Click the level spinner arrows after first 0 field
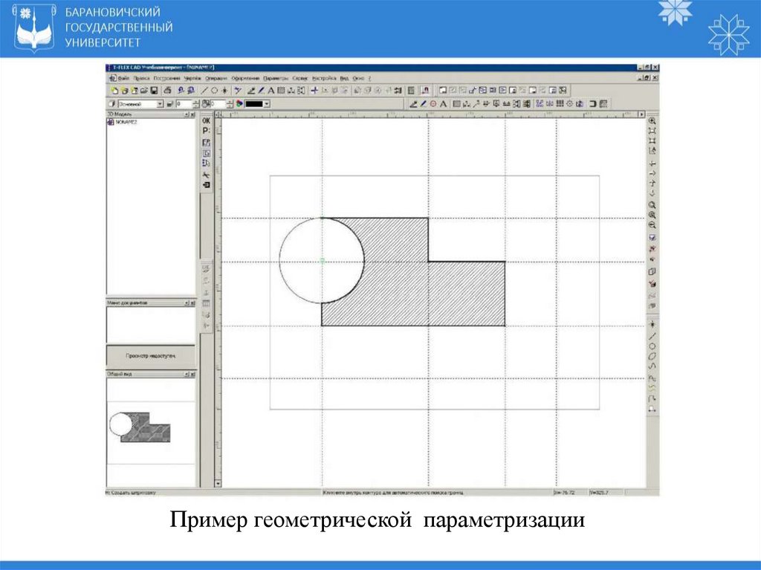This screenshot has width=761, height=570. pyautogui.click(x=196, y=104)
